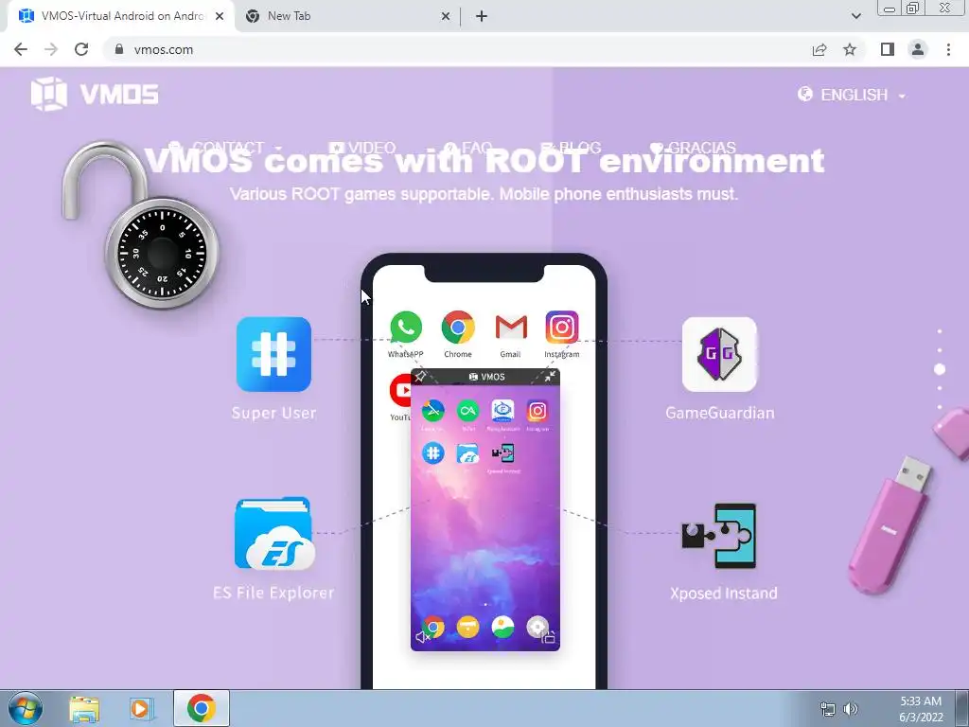
Task: Tap the YouTube icon on phone
Action: pyautogui.click(x=401, y=391)
